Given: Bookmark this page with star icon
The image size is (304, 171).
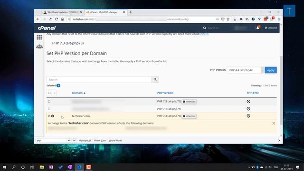Looking at the screenshot, I should tap(228, 19).
